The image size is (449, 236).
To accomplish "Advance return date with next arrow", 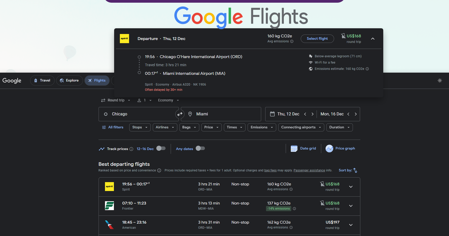I will (x=355, y=114).
